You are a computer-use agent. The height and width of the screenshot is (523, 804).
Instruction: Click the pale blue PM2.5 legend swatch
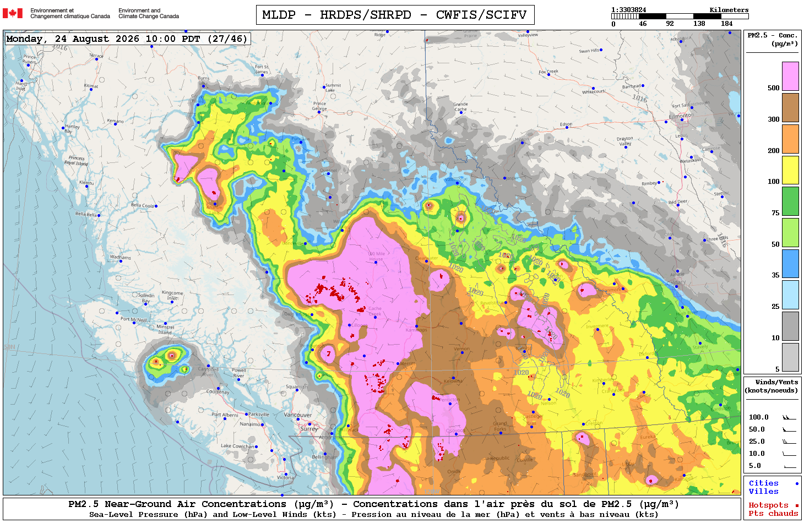click(x=790, y=295)
